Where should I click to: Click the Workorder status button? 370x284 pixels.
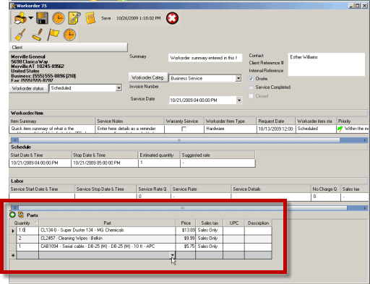pos(28,88)
